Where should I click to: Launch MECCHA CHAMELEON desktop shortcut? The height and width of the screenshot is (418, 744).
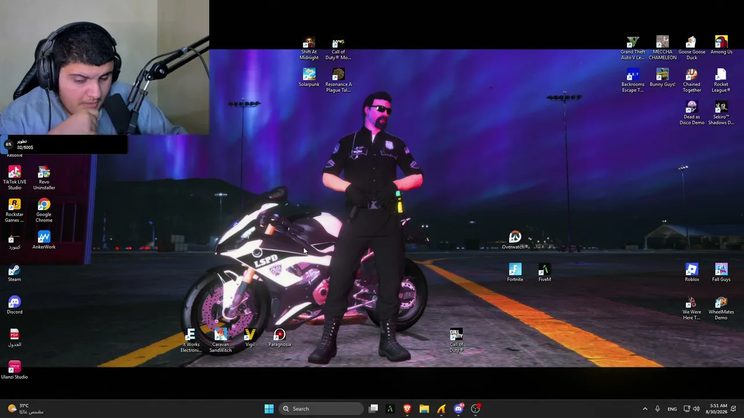point(662,48)
